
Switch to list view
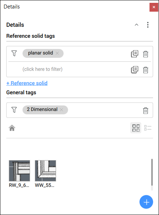click(x=148, y=128)
